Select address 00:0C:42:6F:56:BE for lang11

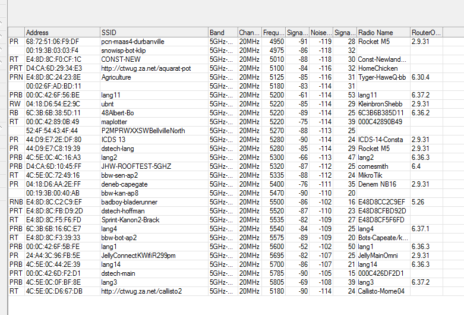(x=52, y=95)
